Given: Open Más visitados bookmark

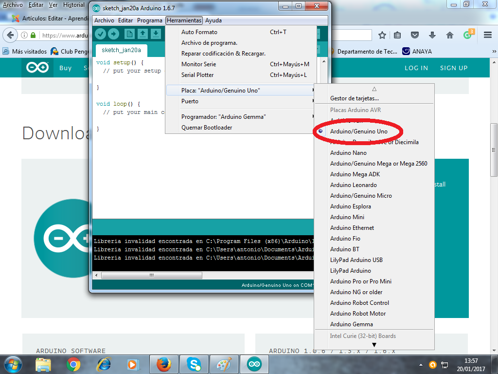Looking at the screenshot, I should [24, 51].
